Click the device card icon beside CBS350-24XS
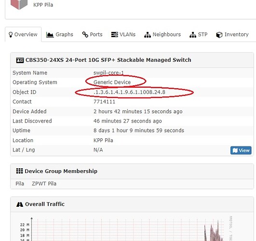This screenshot has width=256, height=241. (x=20, y=60)
